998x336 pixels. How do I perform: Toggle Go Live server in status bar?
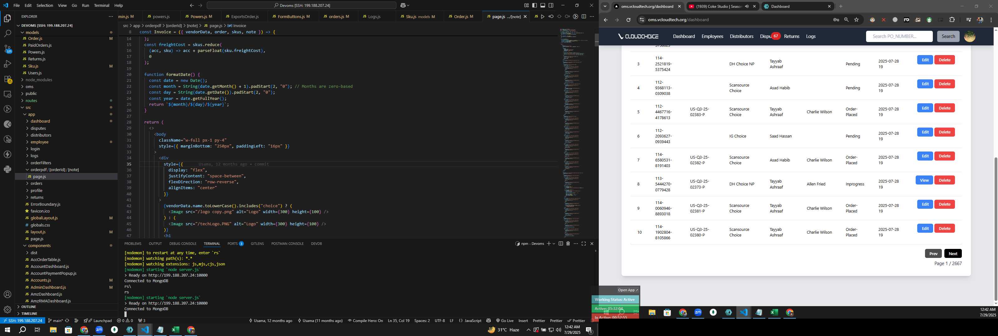[504, 320]
